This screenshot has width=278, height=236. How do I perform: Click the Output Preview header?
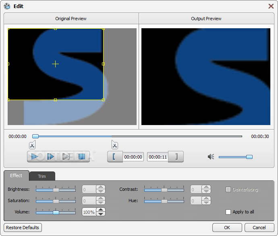pyautogui.click(x=206, y=19)
